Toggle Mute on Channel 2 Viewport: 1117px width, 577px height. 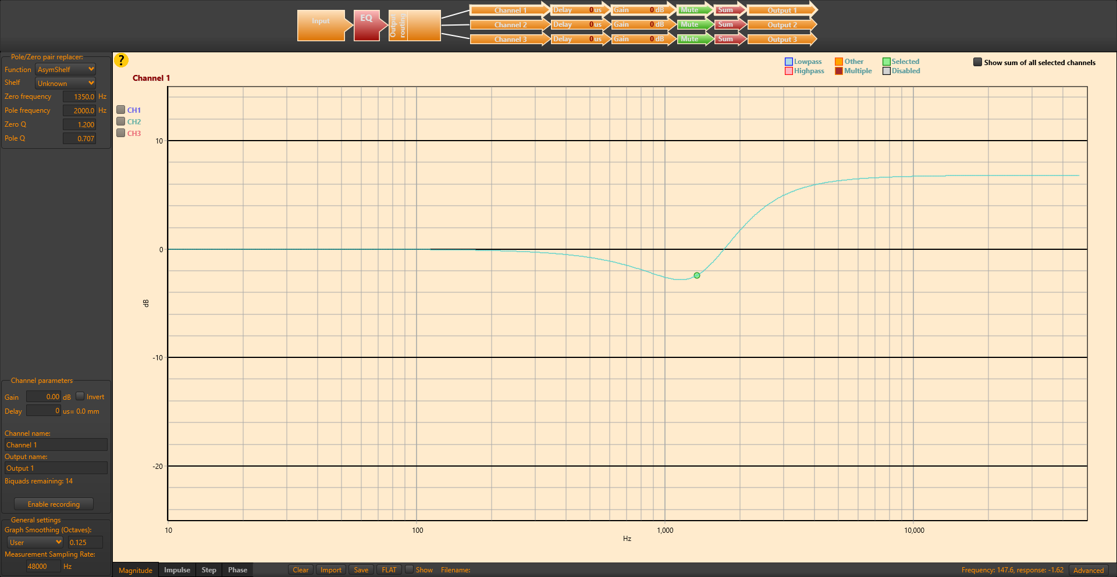click(x=695, y=24)
